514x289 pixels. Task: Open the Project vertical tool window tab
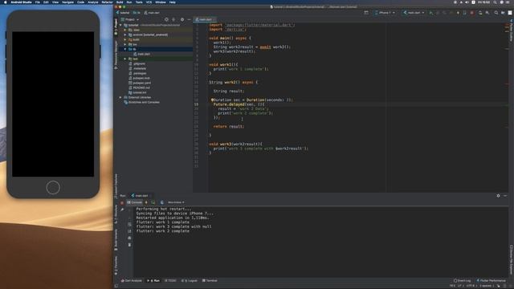coord(116,26)
